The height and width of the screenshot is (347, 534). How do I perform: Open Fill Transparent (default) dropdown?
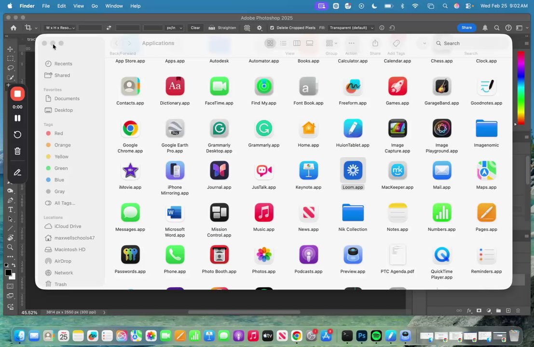pyautogui.click(x=352, y=28)
